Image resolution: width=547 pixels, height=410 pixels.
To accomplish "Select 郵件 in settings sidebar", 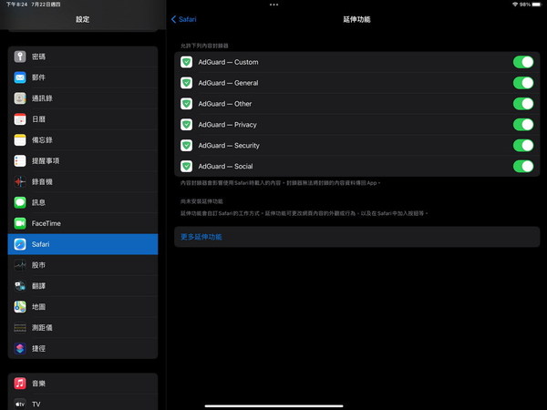I will click(83, 77).
